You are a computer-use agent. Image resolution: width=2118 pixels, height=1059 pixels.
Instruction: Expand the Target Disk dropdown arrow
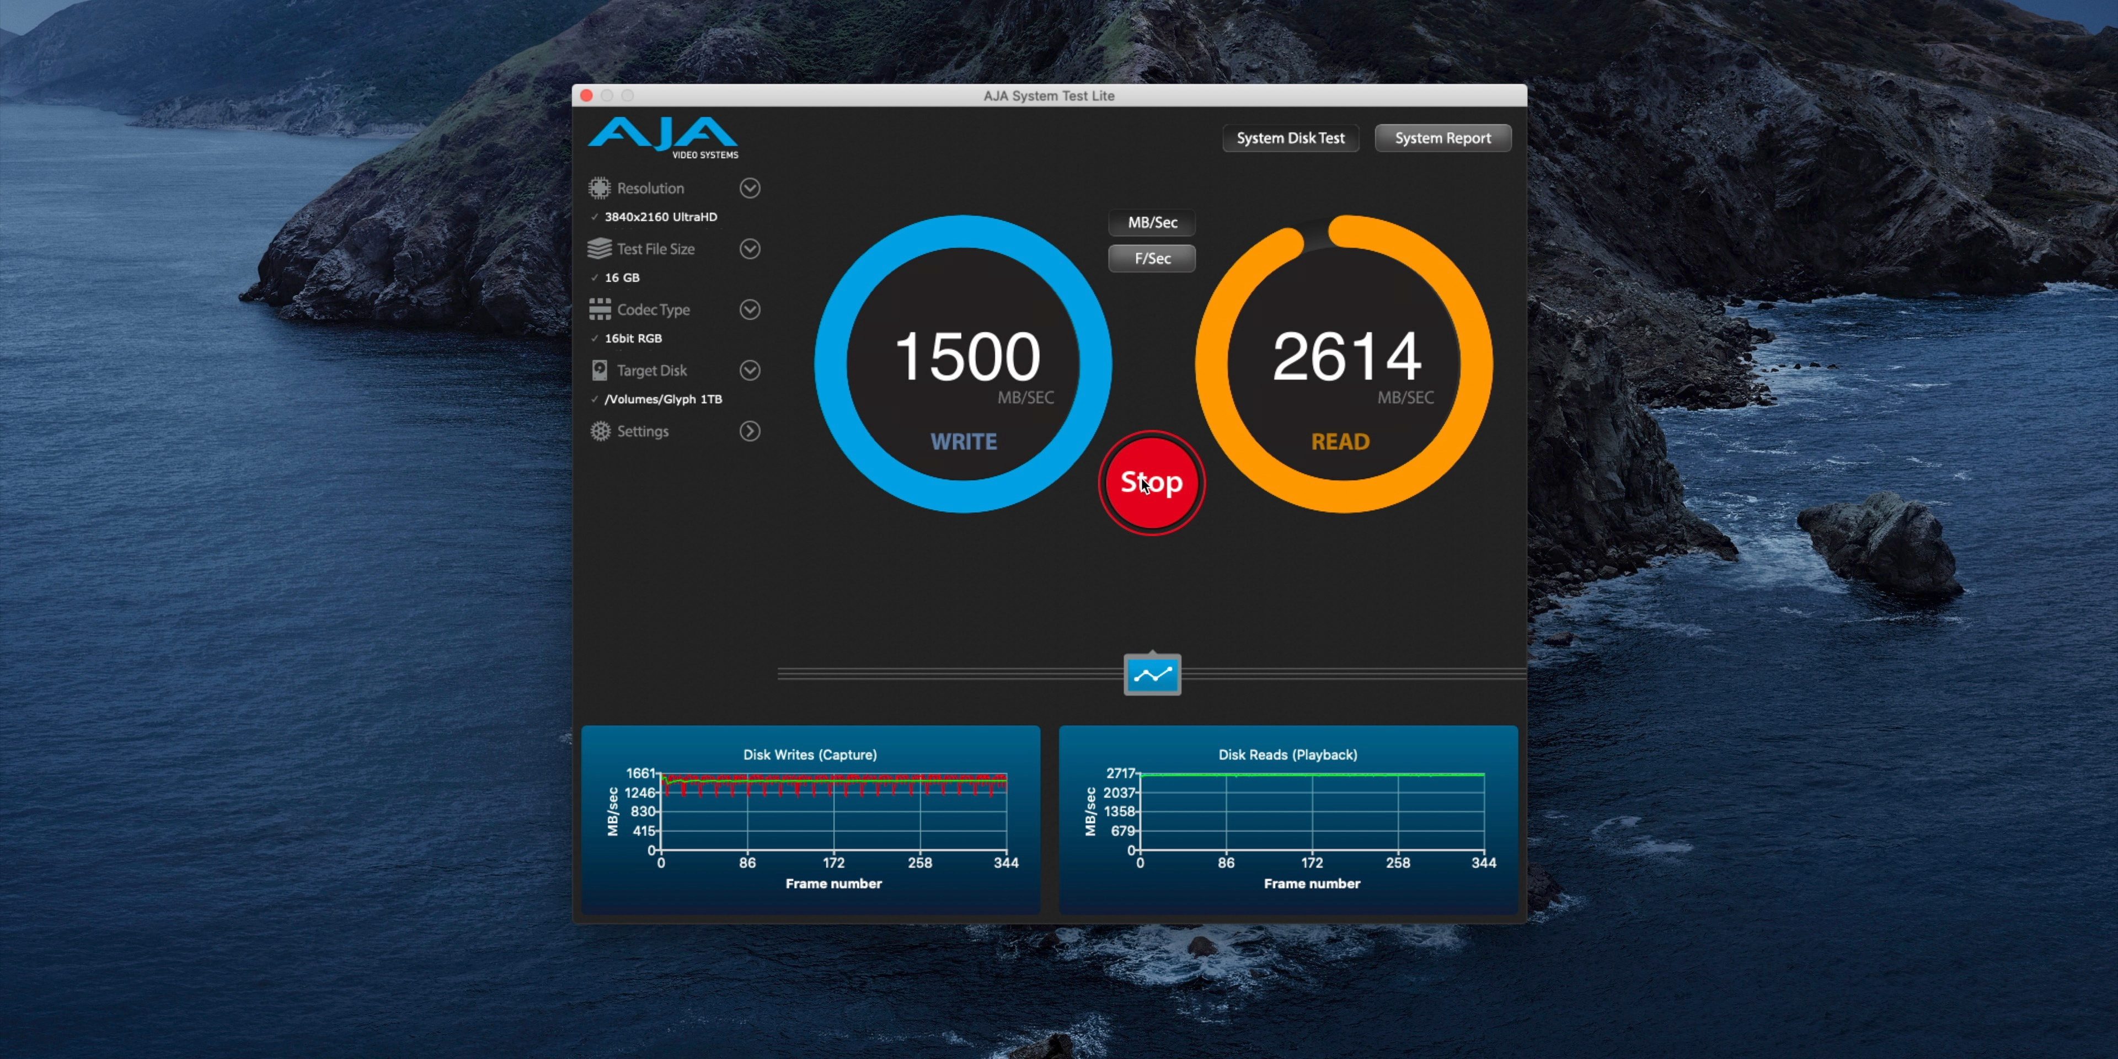point(749,370)
